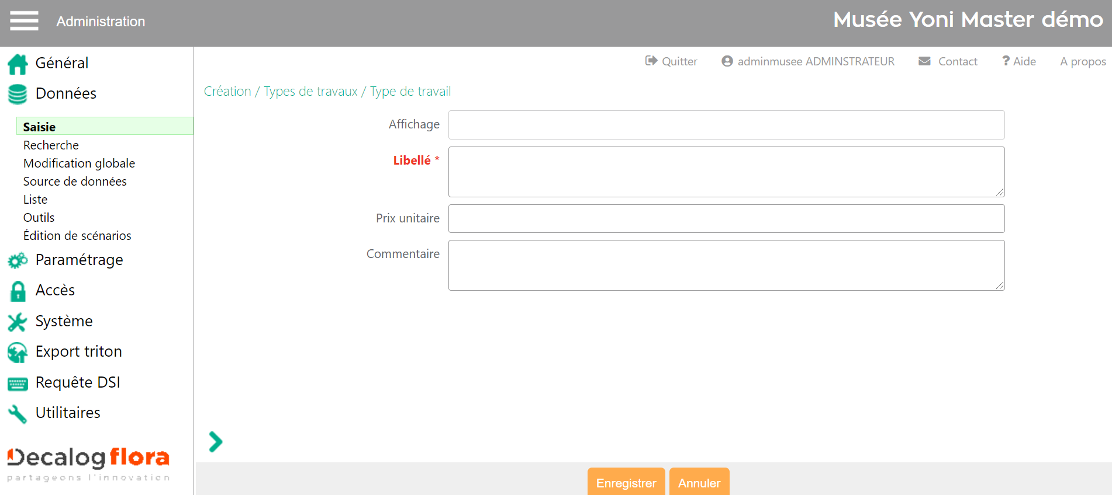Open the hamburger menu icon

pos(24,21)
